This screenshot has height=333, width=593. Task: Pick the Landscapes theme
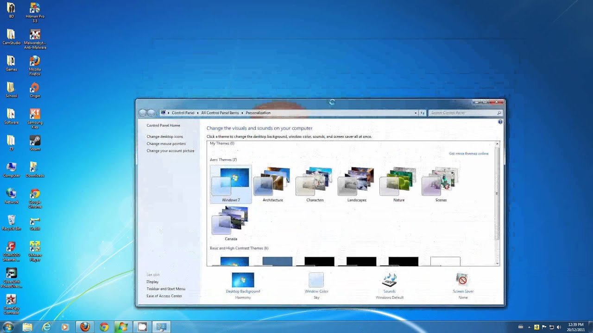[x=357, y=184]
